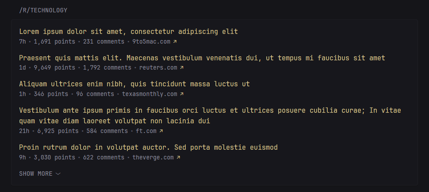Click external arrow icon next to 9to5mac.com
429x192 pixels.
pos(175,42)
